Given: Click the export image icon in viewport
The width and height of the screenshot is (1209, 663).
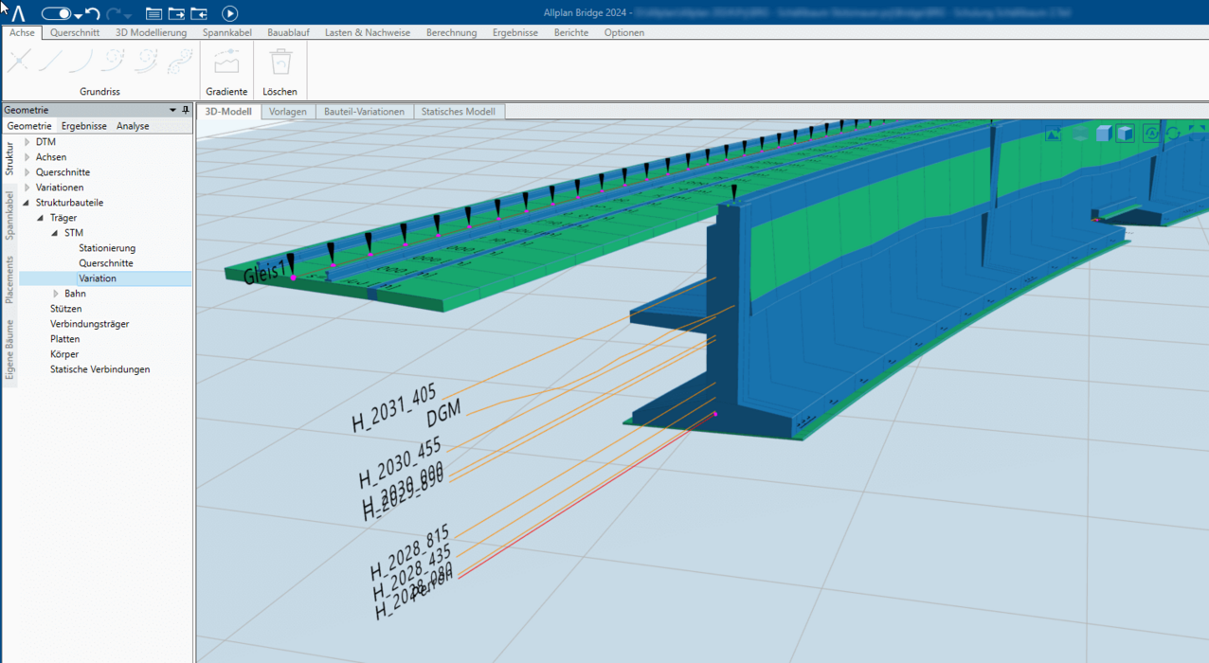Looking at the screenshot, I should point(1053,134).
